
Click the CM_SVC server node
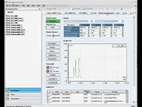tap(10, 12)
